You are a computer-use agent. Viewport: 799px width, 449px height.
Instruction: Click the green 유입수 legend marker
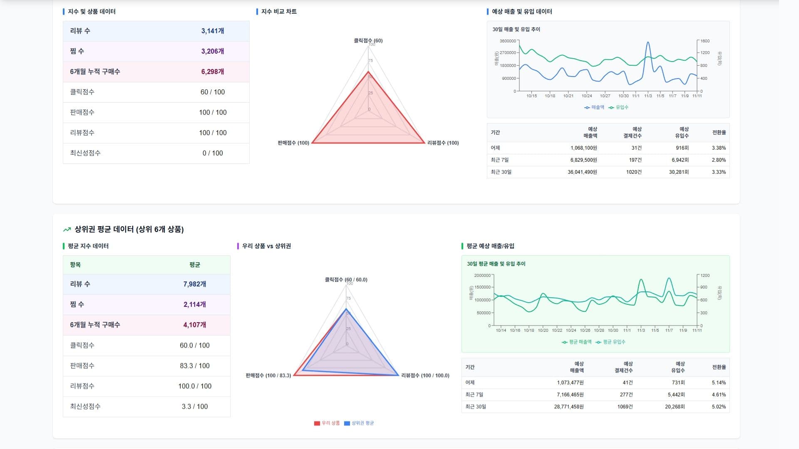pos(611,108)
